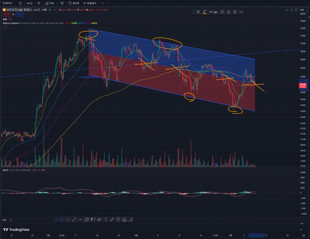This screenshot has width=310, height=239.
Task: Click the purple event marker below April 8 range
Action: pyautogui.click(x=128, y=165)
